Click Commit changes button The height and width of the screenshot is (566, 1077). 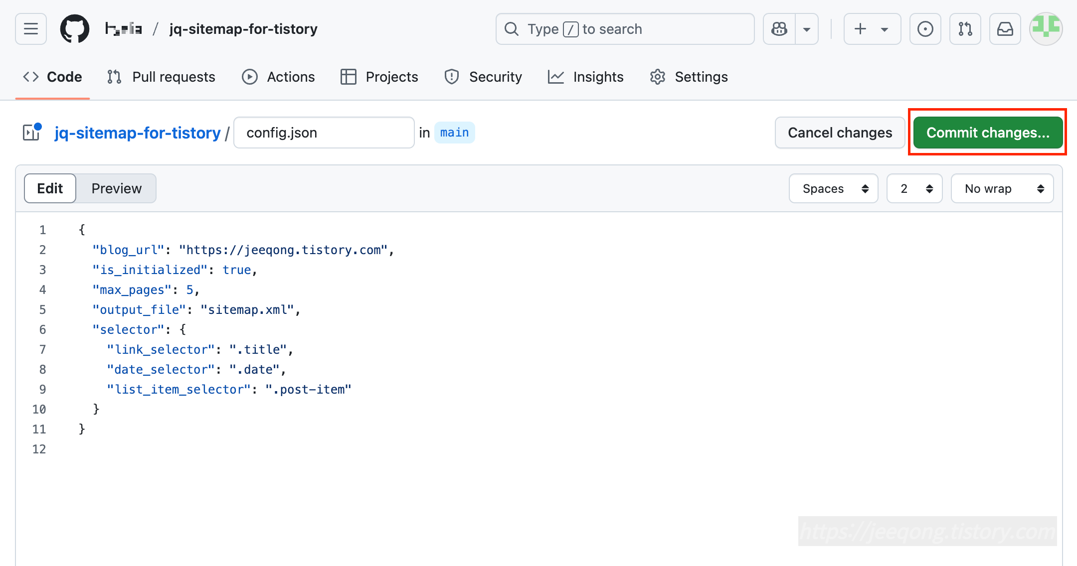(x=988, y=133)
